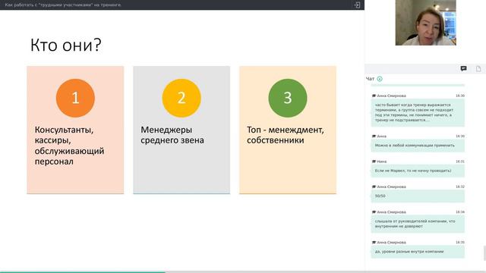Select the message слышала от руководителей компании
The width and height of the screenshot is (486, 273).
[418, 224]
